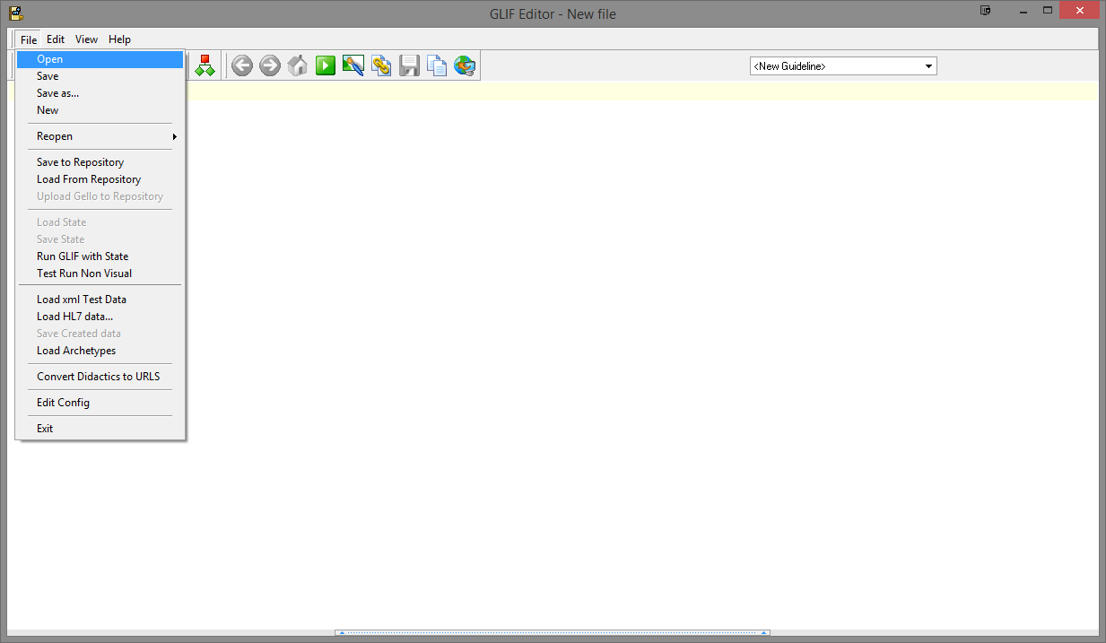The width and height of the screenshot is (1106, 643).
Task: Select Load Archetypes
Action: point(100,351)
